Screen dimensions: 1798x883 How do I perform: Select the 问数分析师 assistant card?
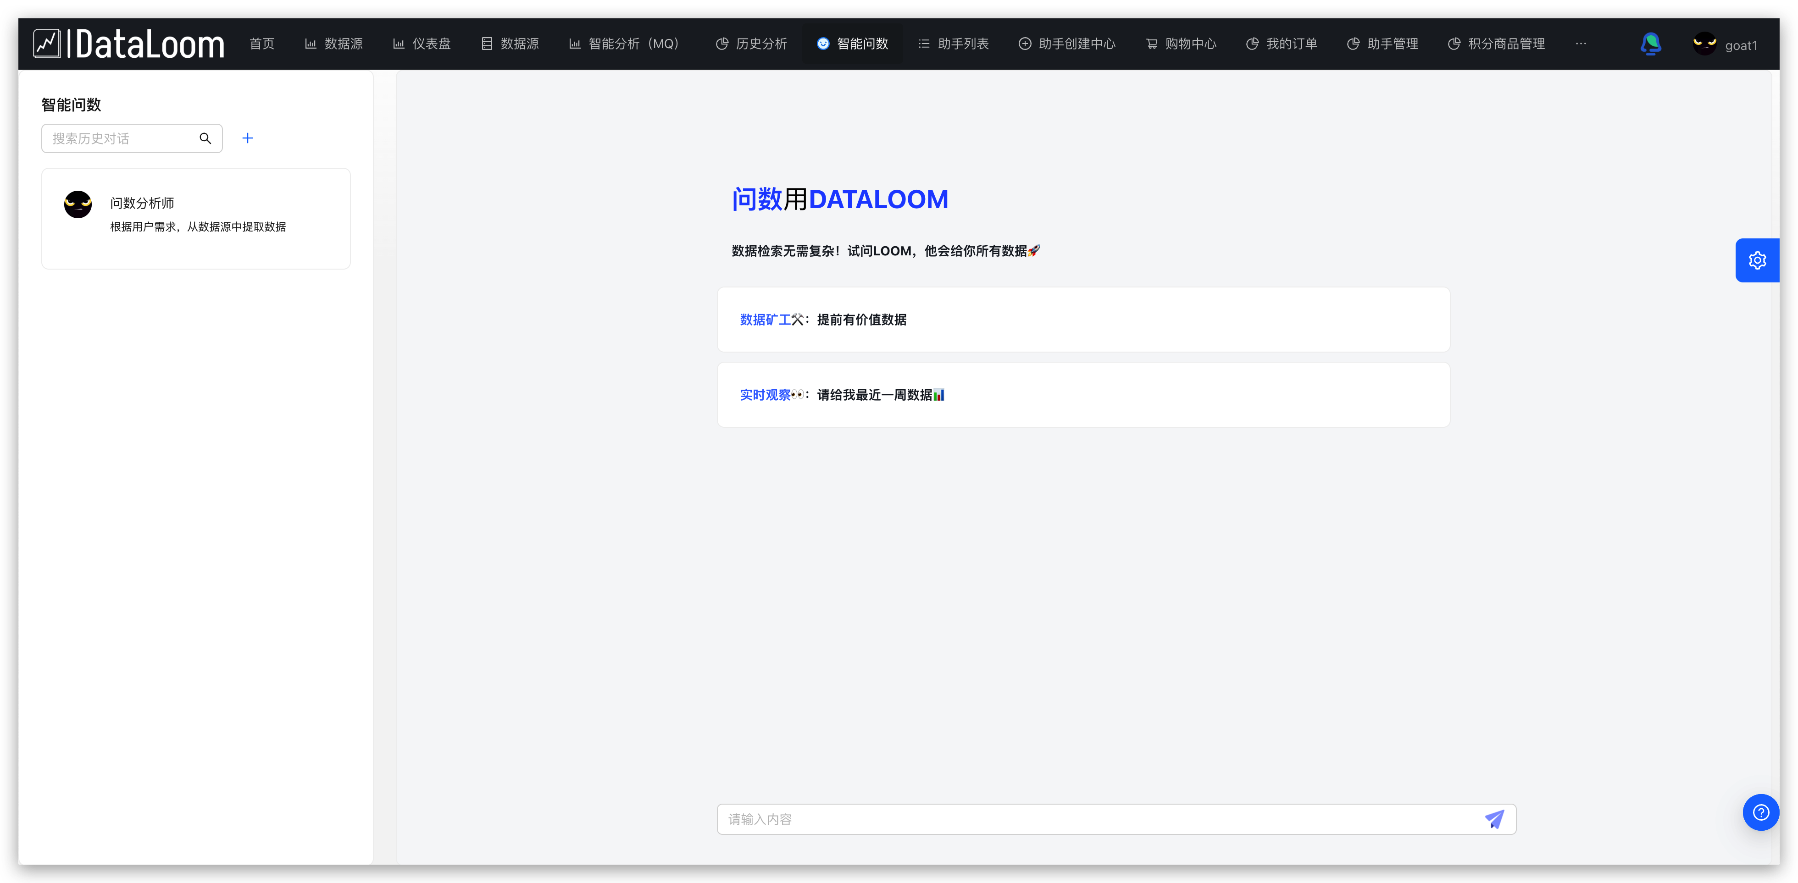pos(196,218)
